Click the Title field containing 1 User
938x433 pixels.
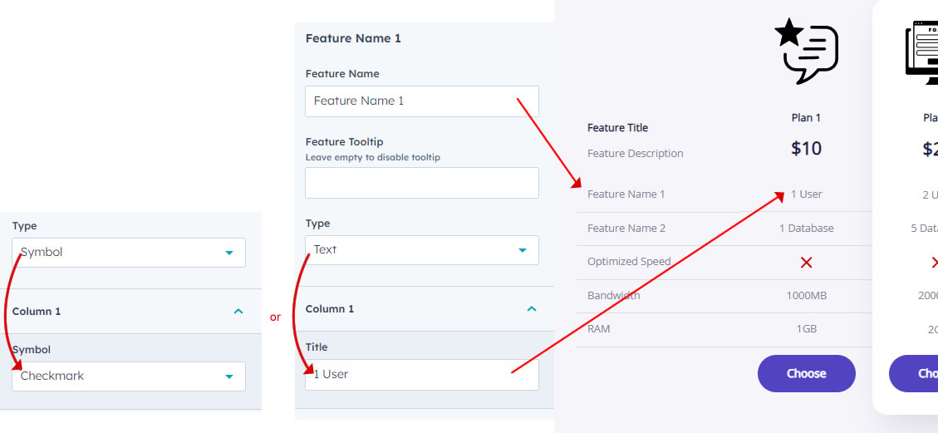421,375
